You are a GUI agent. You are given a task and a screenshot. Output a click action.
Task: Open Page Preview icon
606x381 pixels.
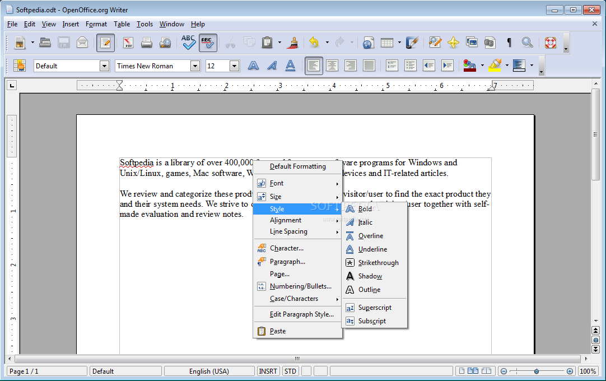[x=165, y=43]
